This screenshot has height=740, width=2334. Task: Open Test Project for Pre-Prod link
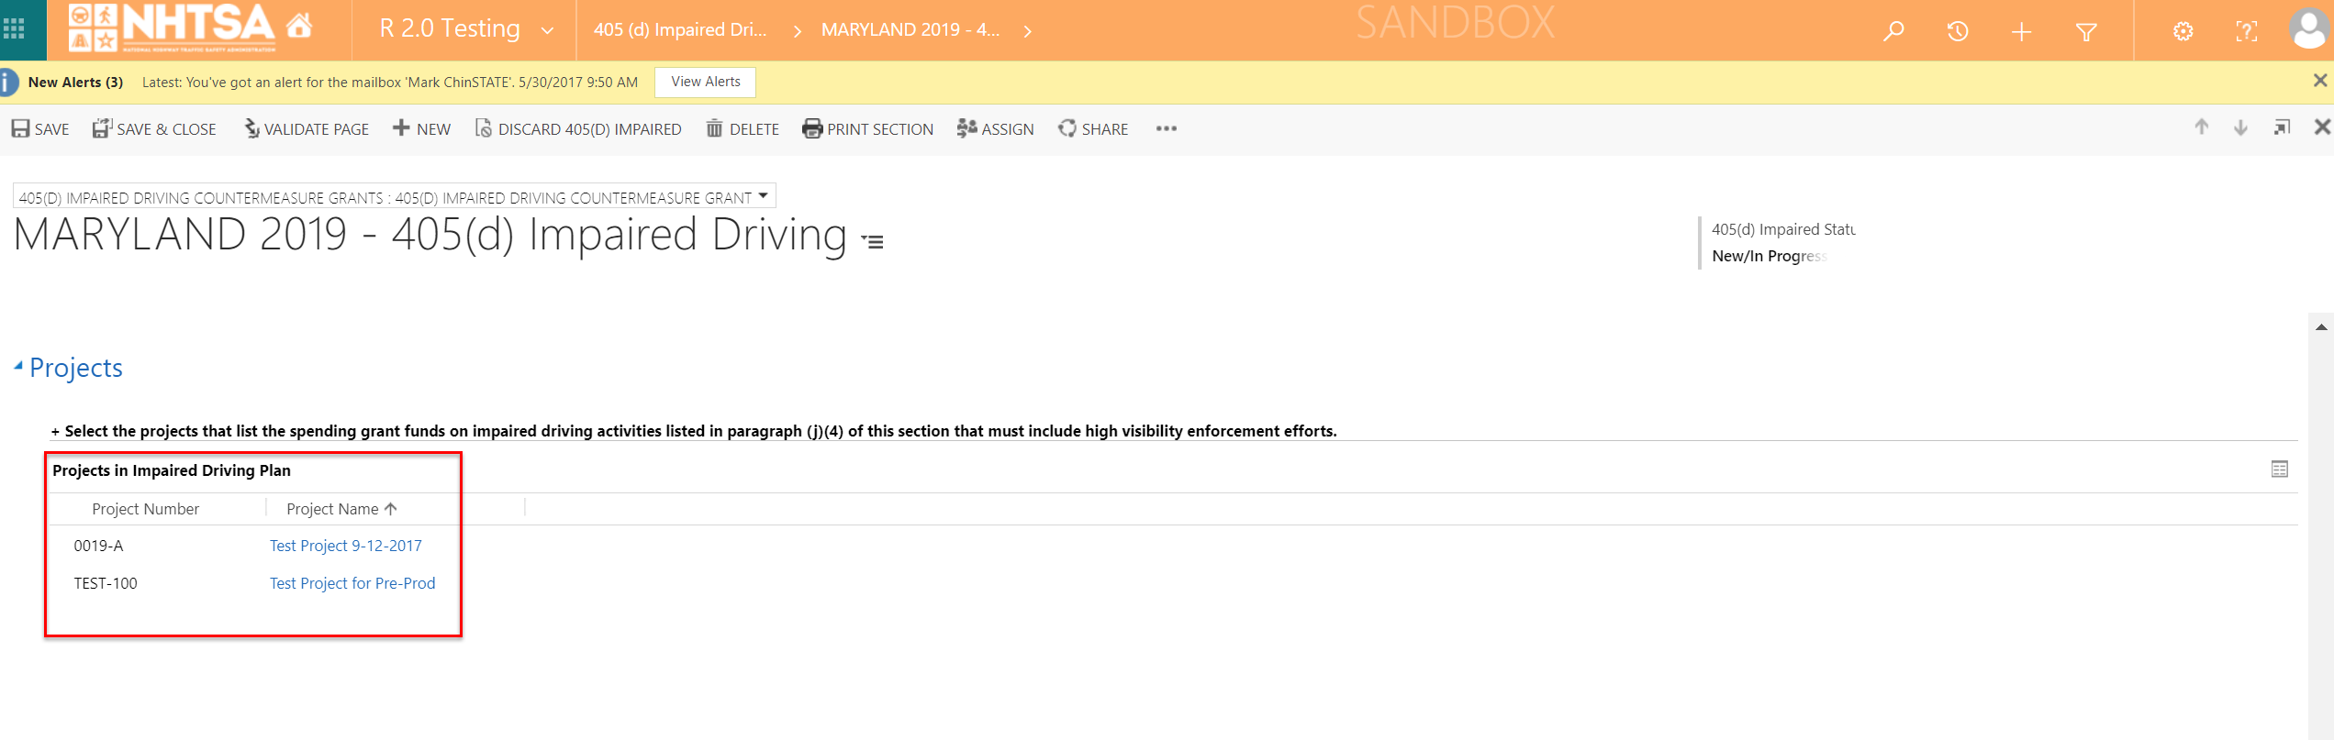click(352, 583)
